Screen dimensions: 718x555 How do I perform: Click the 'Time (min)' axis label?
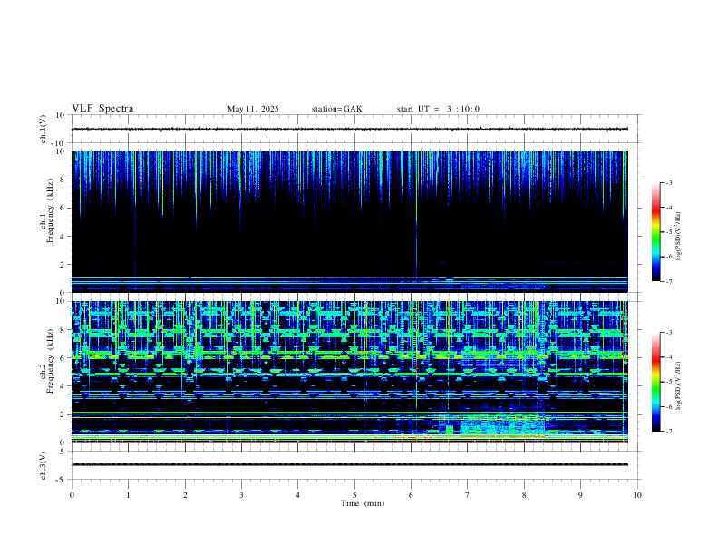click(363, 503)
